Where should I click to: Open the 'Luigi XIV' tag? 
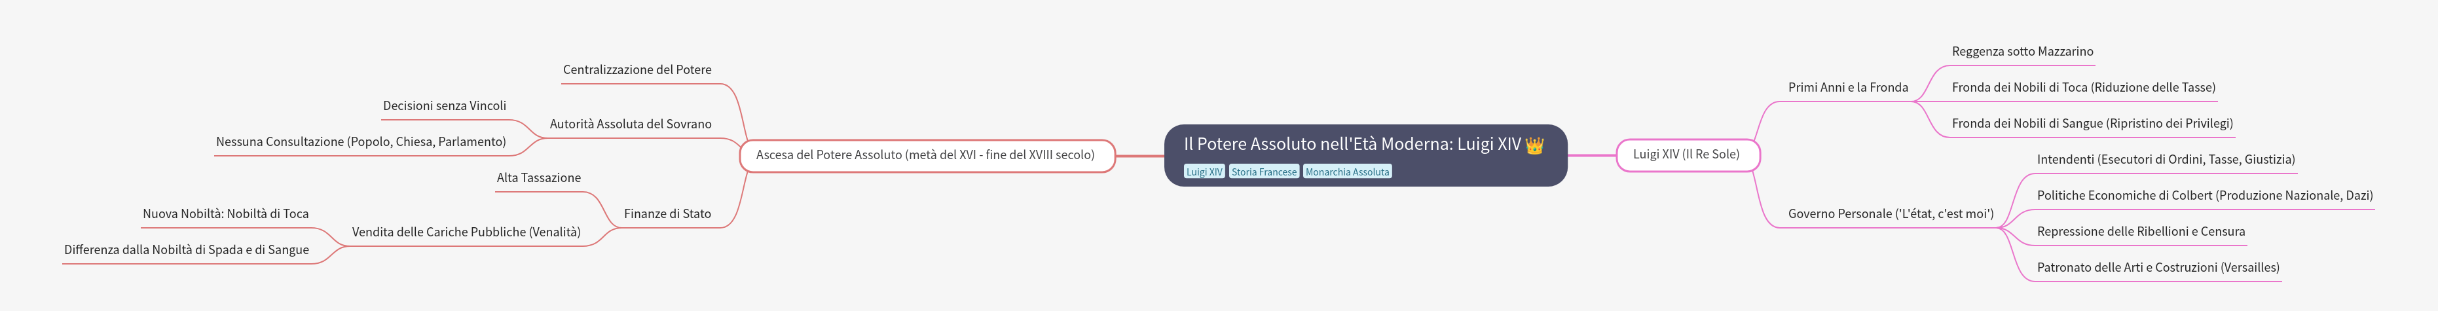1204,172
